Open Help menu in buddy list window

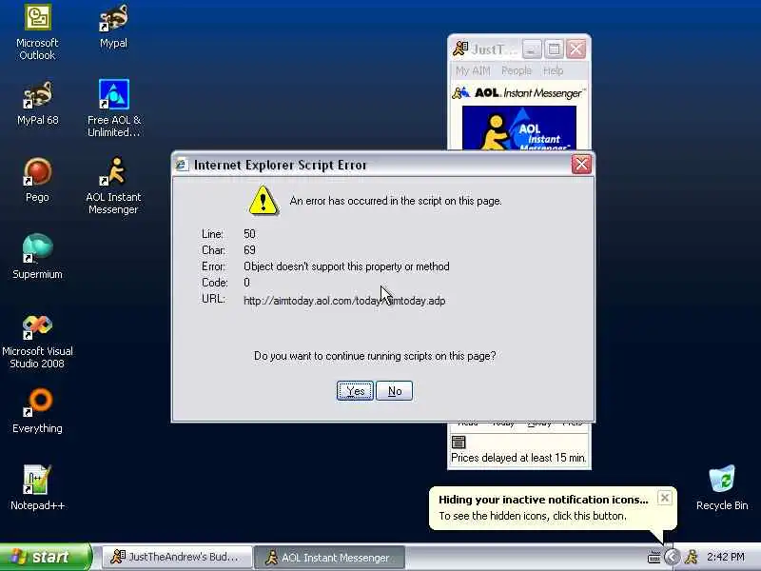coord(553,70)
